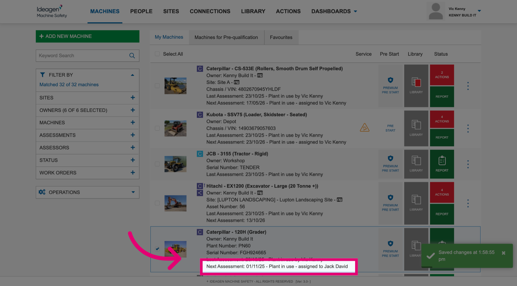Open Library for Caterpillar CS-533E
This screenshot has height=286, width=517.
(x=416, y=86)
